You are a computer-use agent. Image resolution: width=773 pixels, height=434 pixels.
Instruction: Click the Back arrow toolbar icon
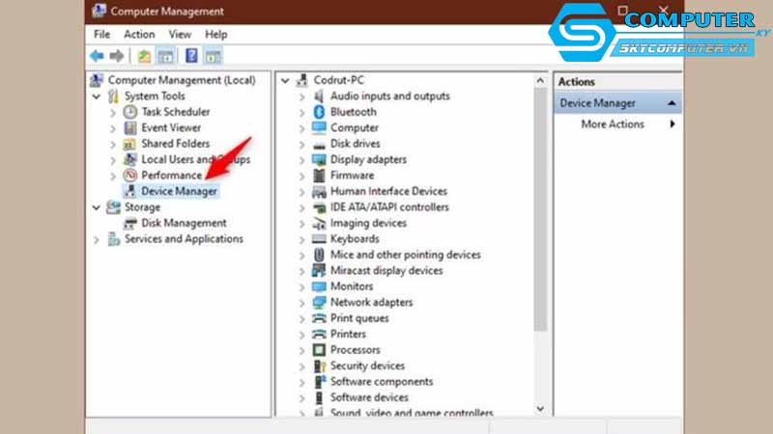point(98,56)
